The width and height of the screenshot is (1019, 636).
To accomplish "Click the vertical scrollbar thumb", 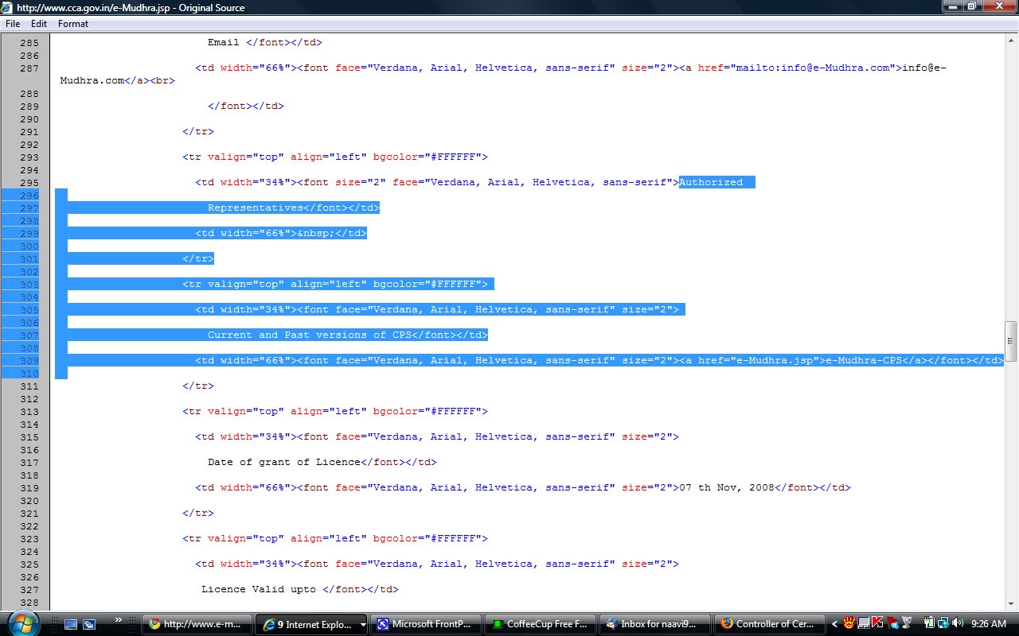I will [1011, 341].
